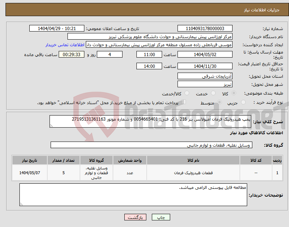Viewport: 289px width, 227px height.
Task: Click the buyer notes text area
Action: [x=133, y=195]
